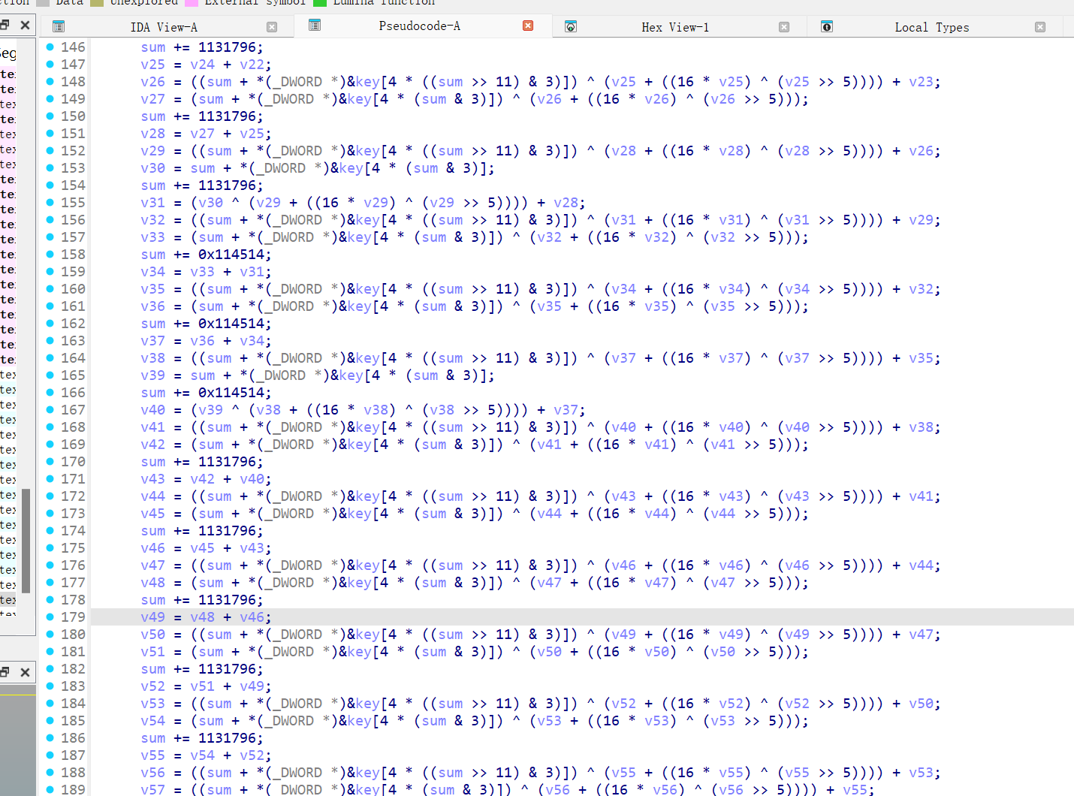Click the Lumina function green legend swatch
1074x796 pixels.
coord(320,2)
